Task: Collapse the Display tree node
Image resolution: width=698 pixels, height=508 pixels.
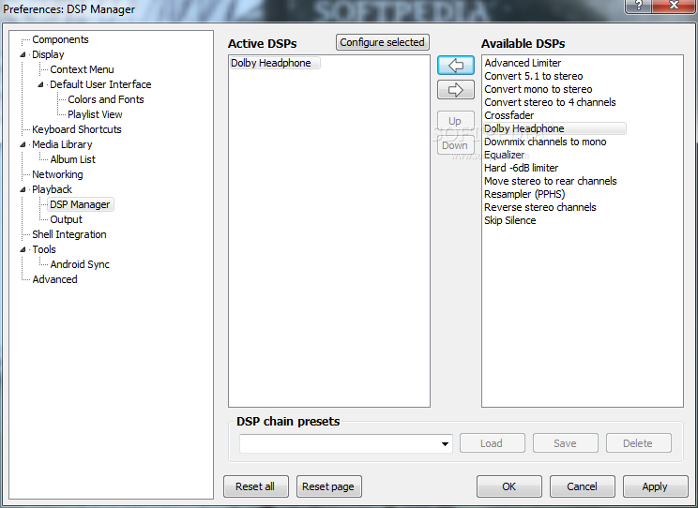Action: click(x=23, y=54)
